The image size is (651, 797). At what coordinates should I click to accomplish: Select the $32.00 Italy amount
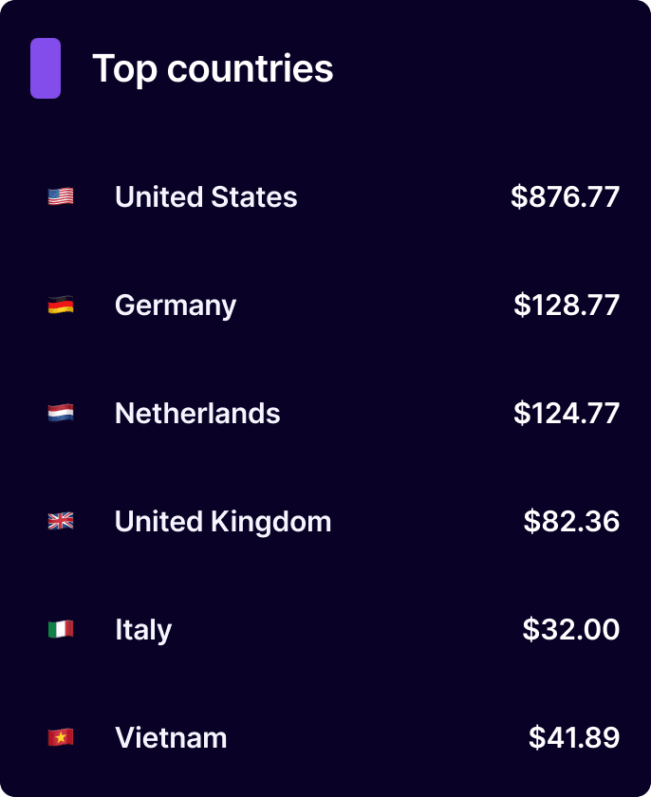point(570,629)
